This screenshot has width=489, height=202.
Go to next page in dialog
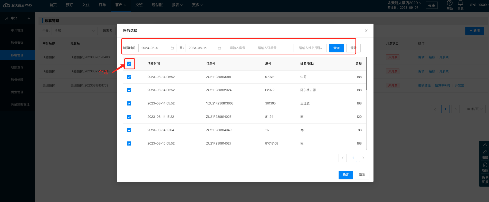(x=363, y=158)
